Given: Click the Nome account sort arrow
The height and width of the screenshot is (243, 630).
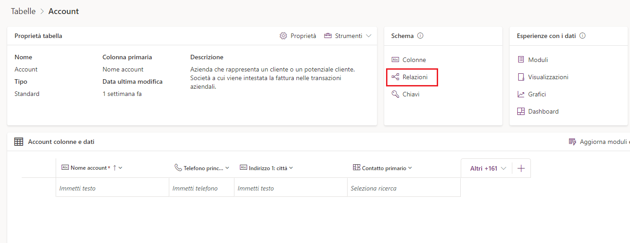Looking at the screenshot, I should pos(115,168).
